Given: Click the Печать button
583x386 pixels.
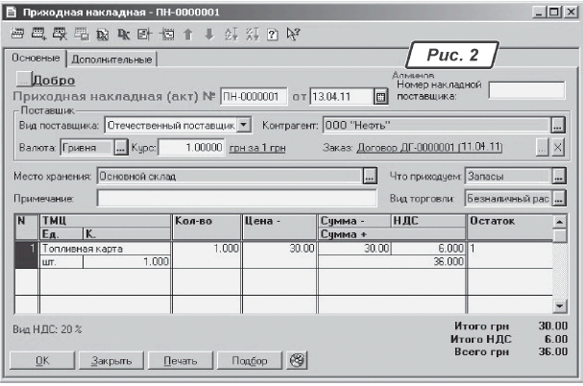Looking at the screenshot, I should point(177,361).
